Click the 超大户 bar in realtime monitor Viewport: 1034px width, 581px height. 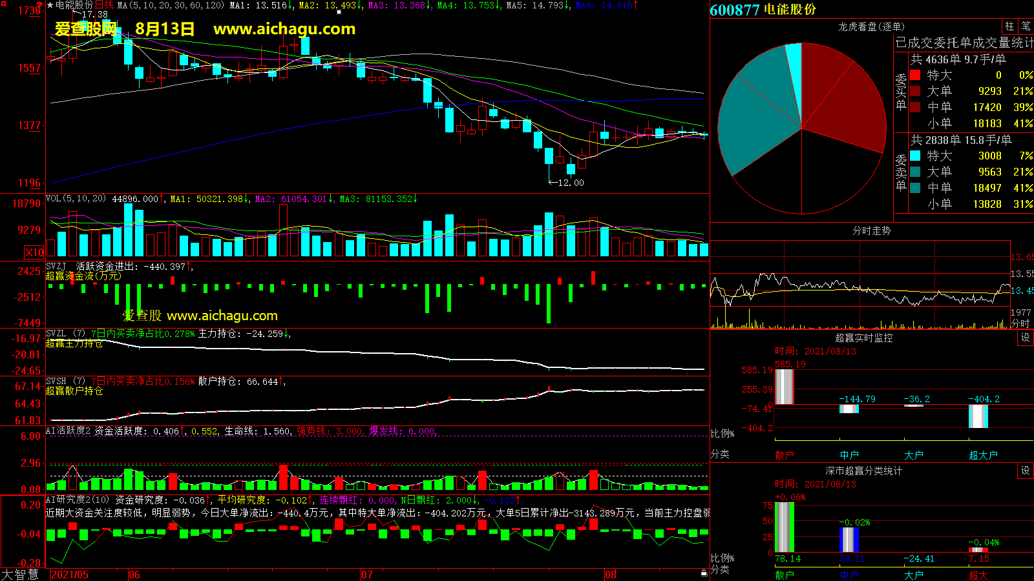(x=978, y=416)
